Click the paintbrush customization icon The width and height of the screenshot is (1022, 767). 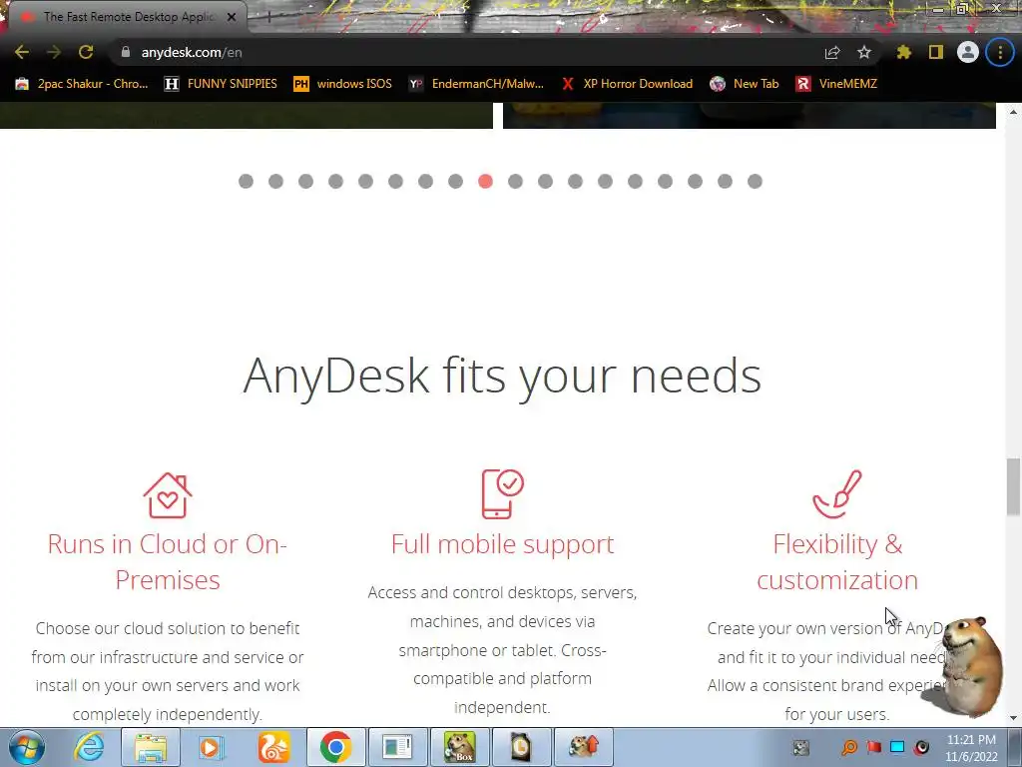[837, 494]
